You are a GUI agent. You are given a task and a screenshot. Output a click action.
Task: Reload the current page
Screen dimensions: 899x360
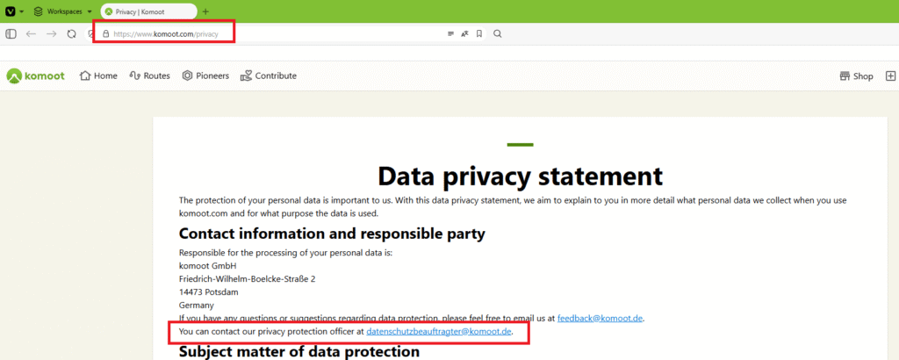pos(72,34)
